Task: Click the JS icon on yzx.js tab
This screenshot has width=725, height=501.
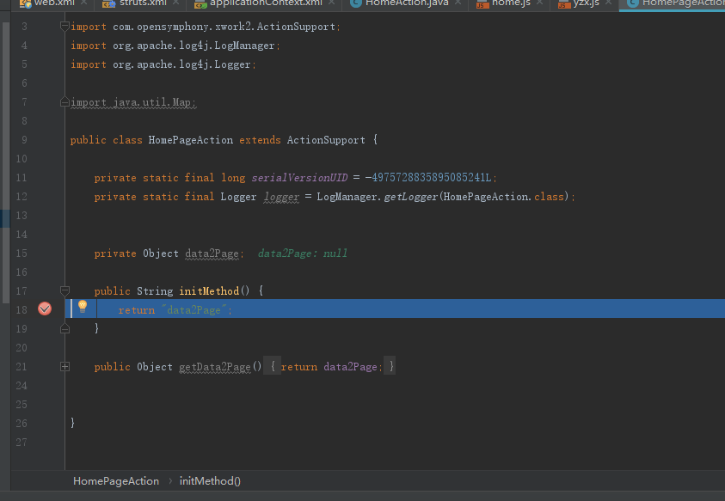Action: (x=564, y=5)
